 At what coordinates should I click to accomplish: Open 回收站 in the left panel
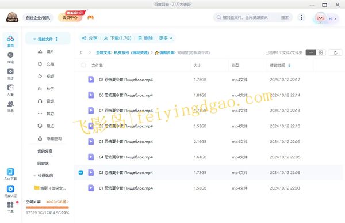coord(43,164)
